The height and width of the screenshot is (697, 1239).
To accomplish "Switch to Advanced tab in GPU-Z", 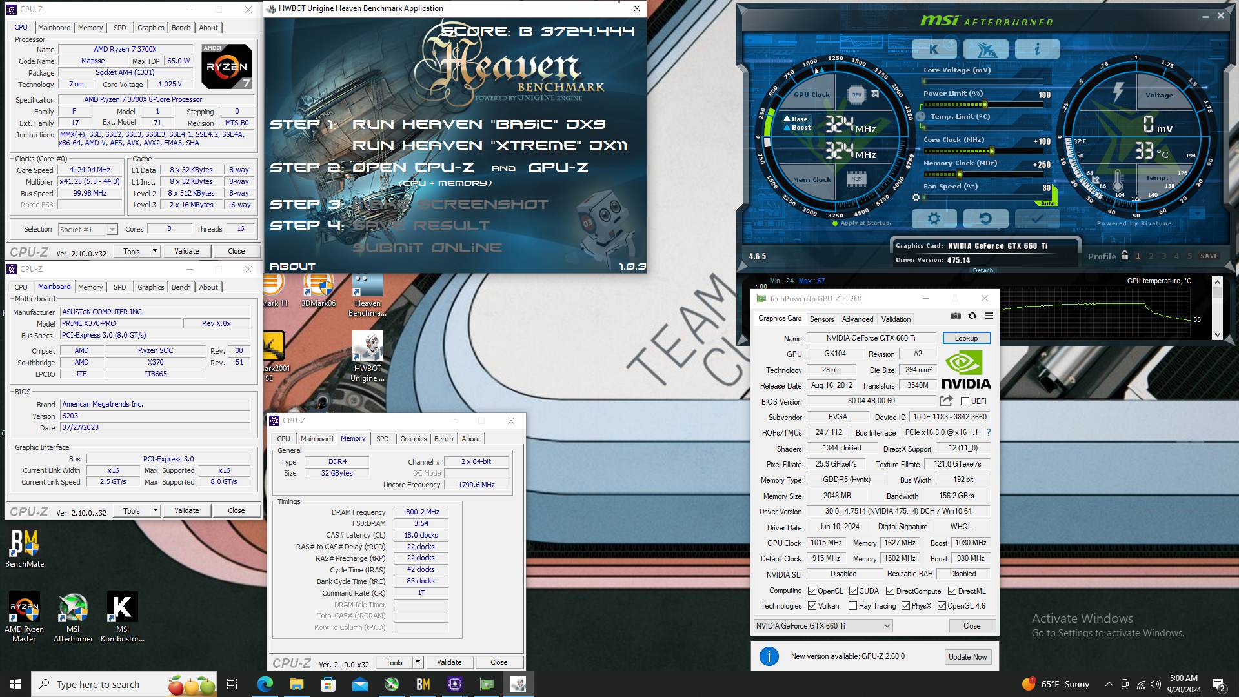I will 857,319.
